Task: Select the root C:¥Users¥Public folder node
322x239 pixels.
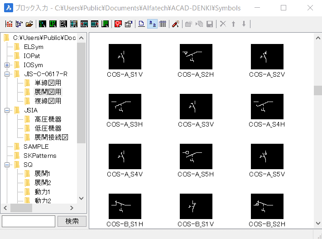Action: pyautogui.click(x=44, y=38)
